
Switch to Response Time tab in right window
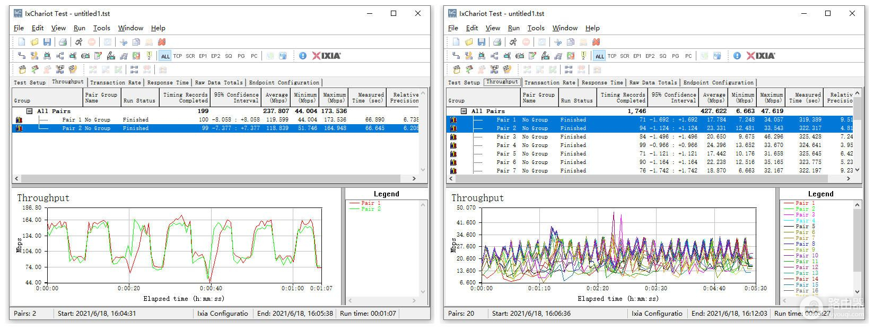coord(602,83)
